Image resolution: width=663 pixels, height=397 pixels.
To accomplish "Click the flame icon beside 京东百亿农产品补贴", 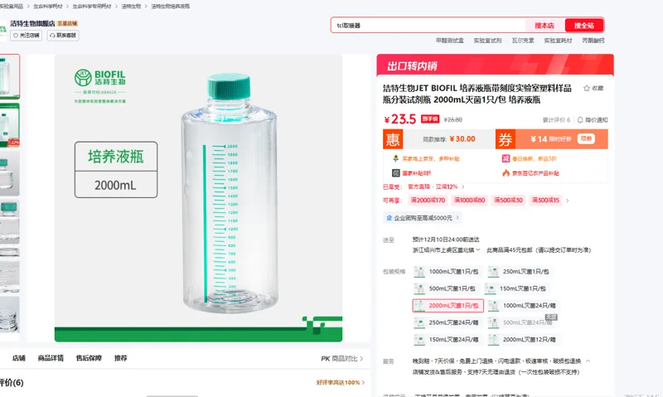I will pyautogui.click(x=506, y=173).
